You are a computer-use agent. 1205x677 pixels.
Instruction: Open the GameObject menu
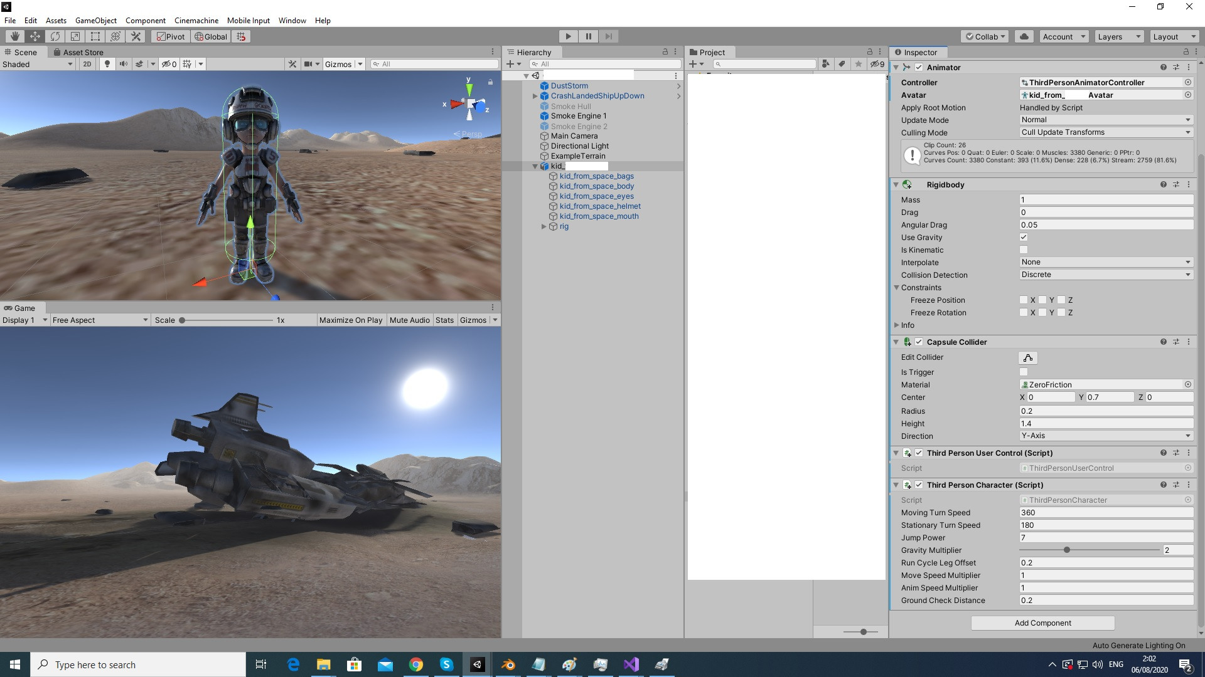click(95, 20)
